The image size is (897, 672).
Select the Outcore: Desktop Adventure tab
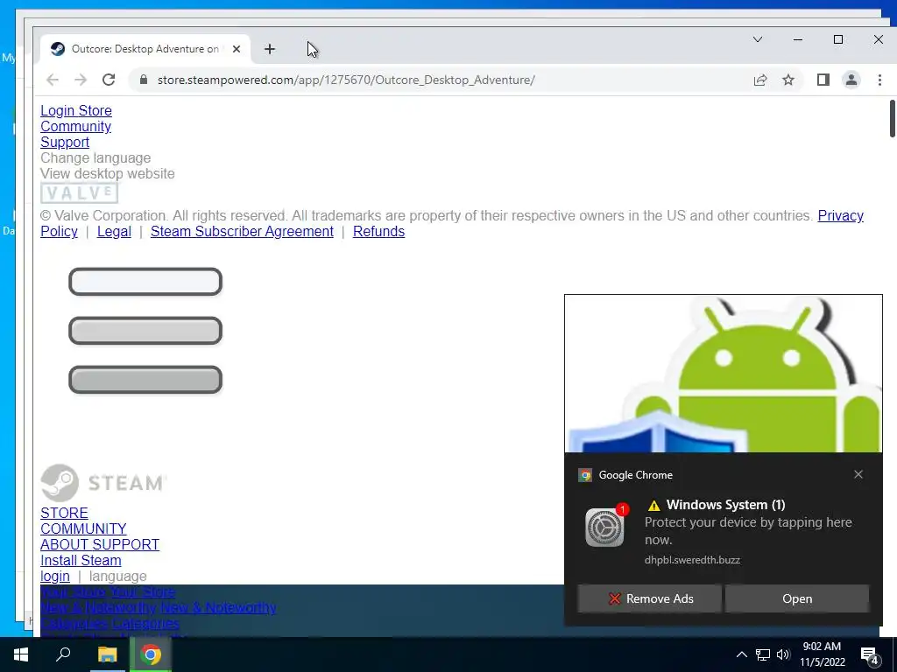145,49
